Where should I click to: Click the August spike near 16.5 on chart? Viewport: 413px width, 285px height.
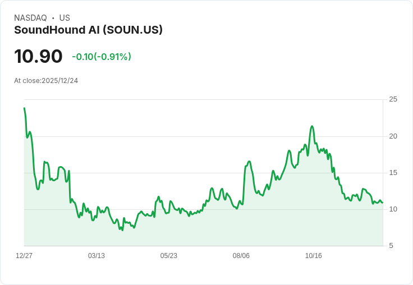coord(249,162)
